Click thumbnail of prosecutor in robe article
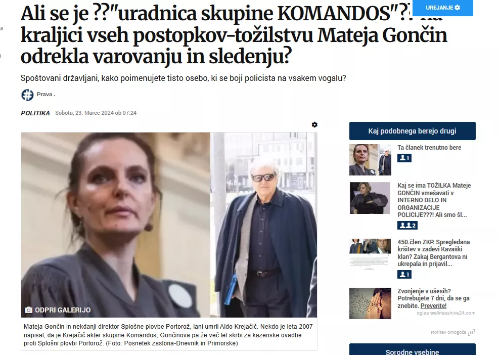Screen dimensions: 500x355 [x=370, y=198]
